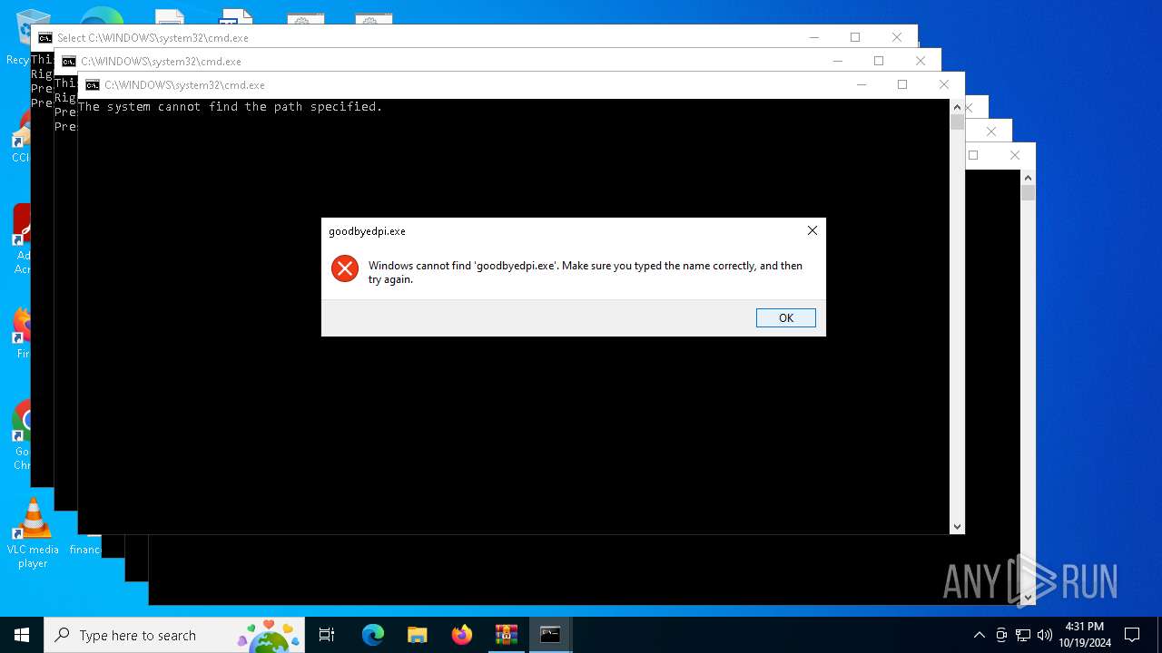Click the search highlights illustration in taskbar
This screenshot has width=1162, height=653.
[270, 635]
